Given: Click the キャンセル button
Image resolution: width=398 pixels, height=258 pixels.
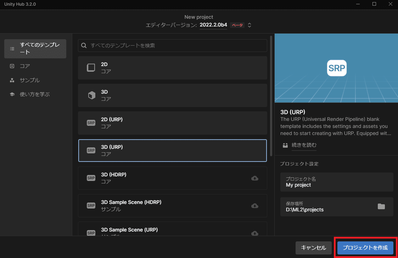Looking at the screenshot, I should click(313, 248).
